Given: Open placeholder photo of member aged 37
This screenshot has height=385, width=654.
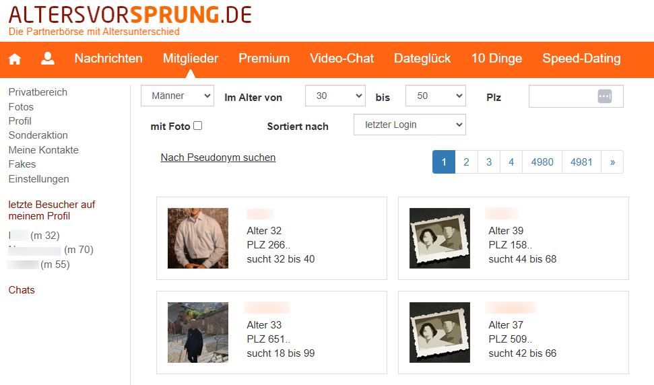Looking at the screenshot, I should point(440,332).
